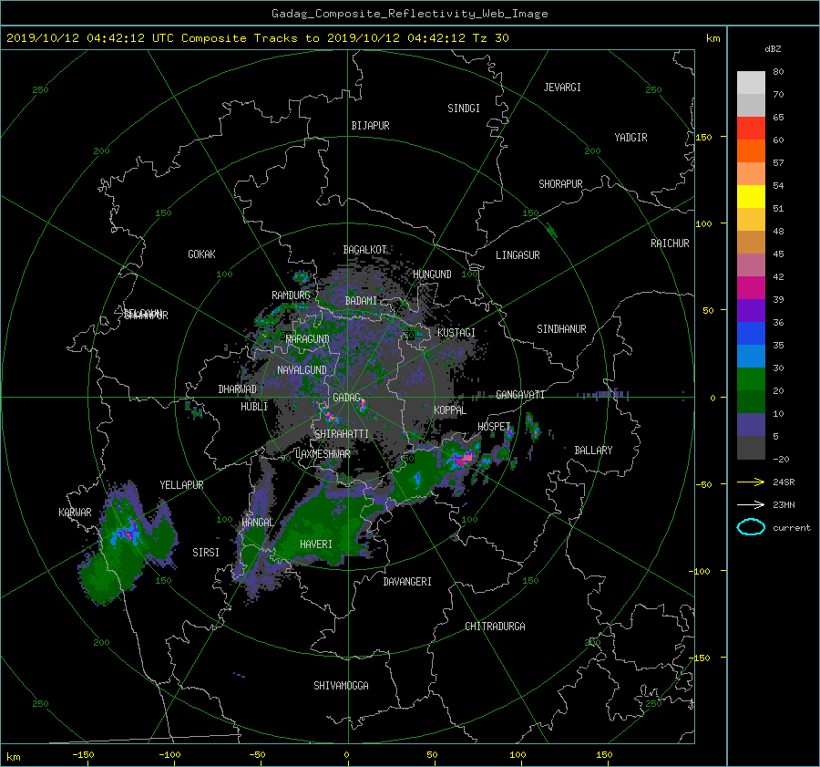This screenshot has height=767, width=820.
Task: Select the yellow 51-54 dBZ color swatch
Action: point(751,197)
